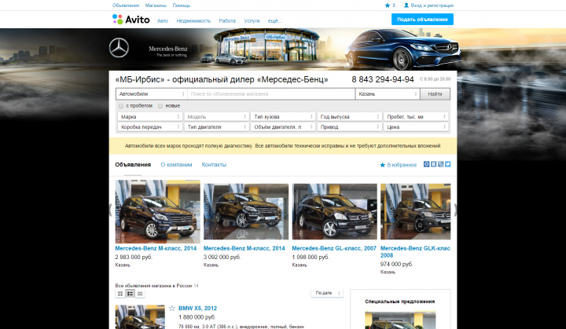
Task: Share via Moi Mir icon
Action: [x=426, y=164]
